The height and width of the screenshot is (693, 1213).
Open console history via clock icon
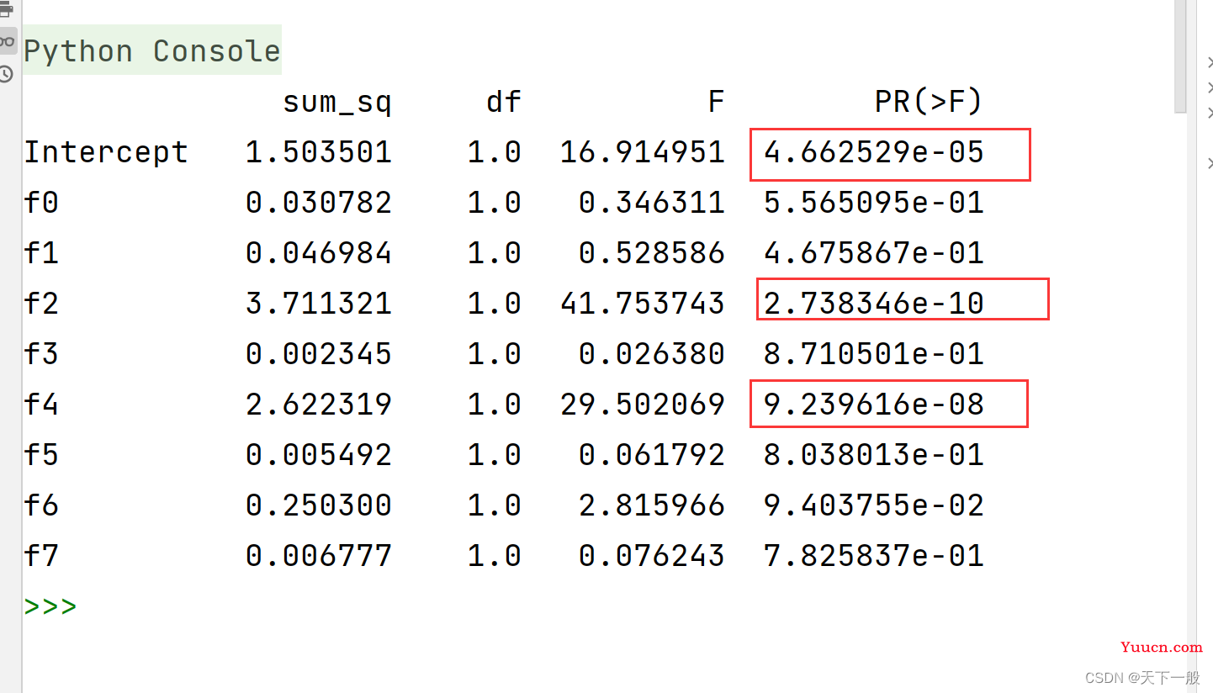pos(7,74)
